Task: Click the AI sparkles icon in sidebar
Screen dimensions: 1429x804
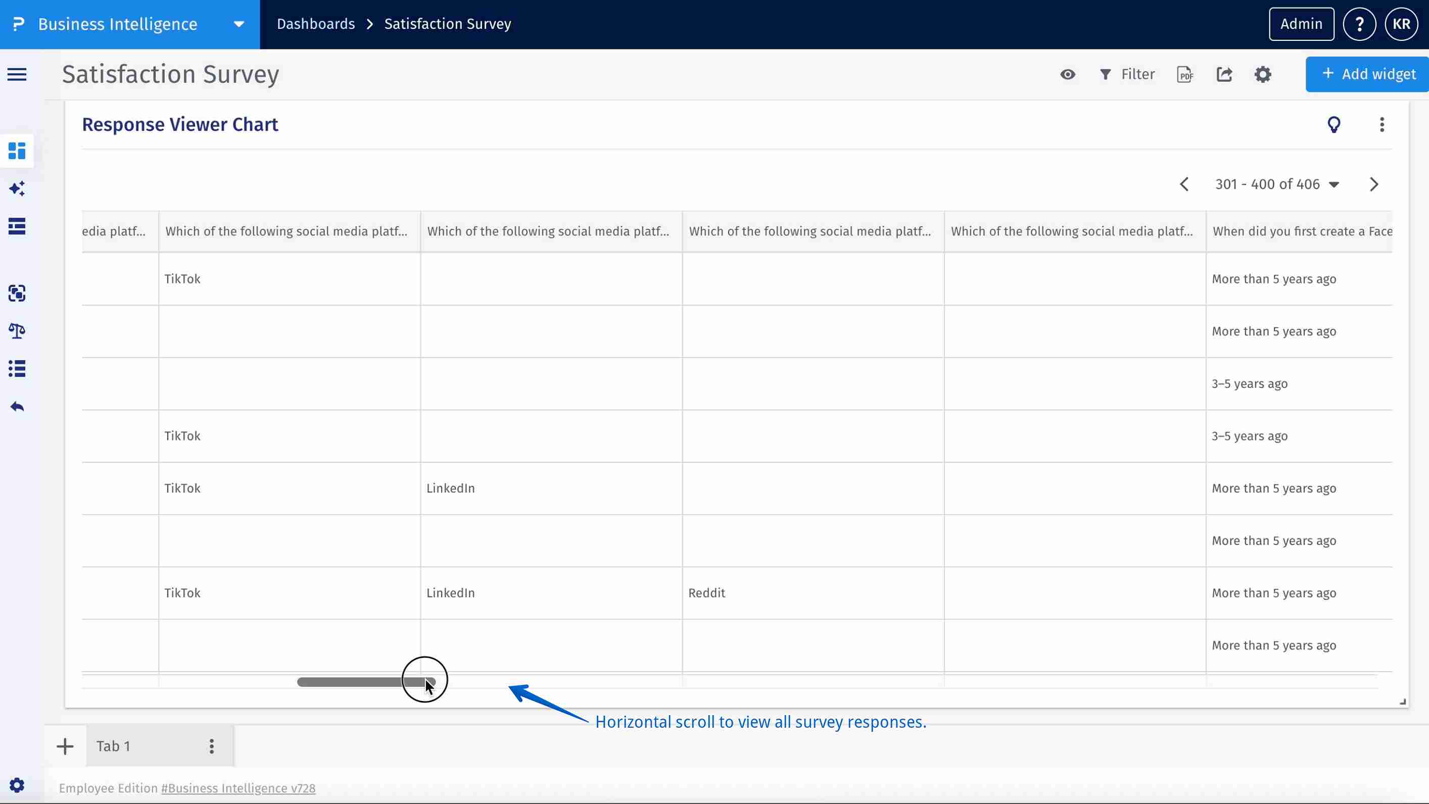Action: tap(17, 188)
